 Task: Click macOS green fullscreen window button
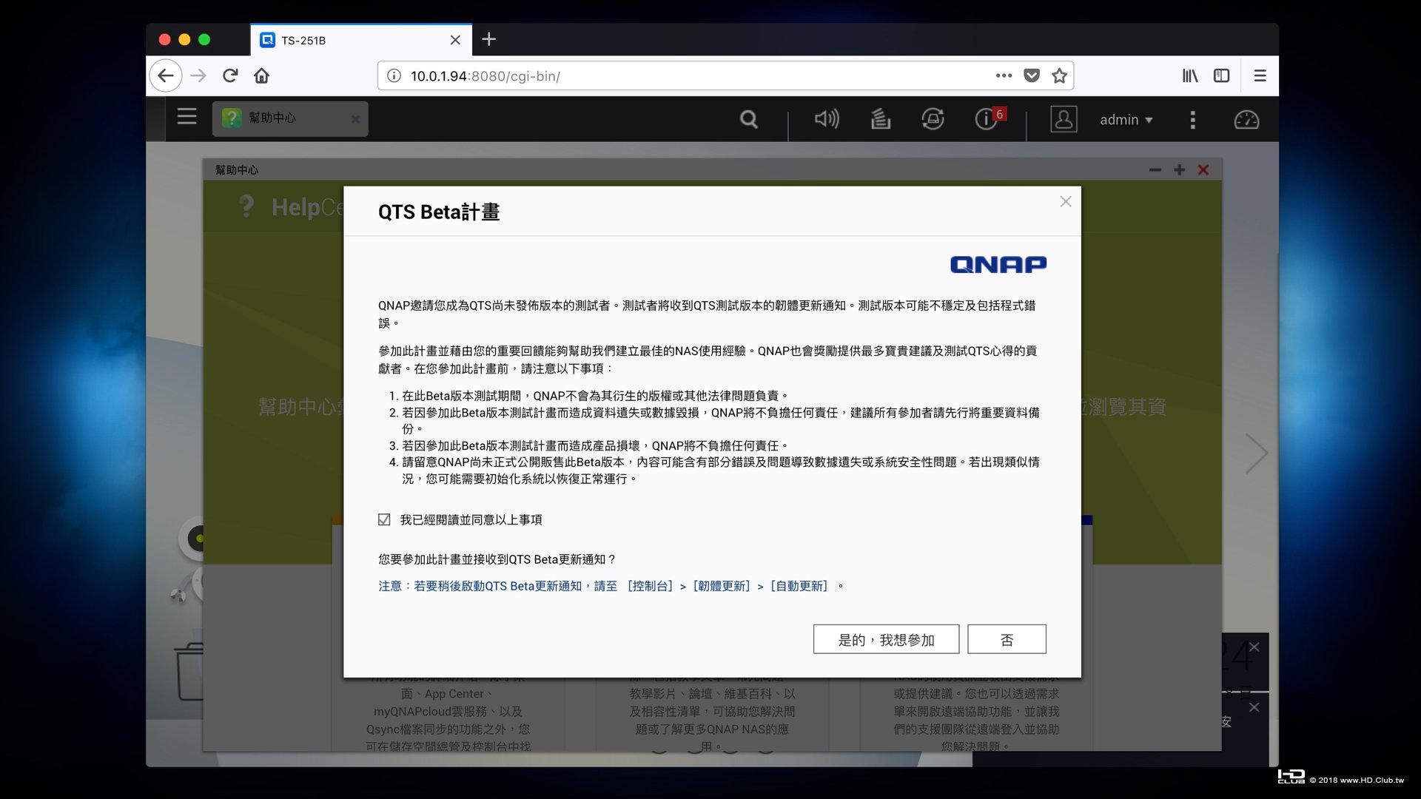[204, 39]
